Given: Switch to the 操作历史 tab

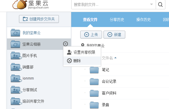Looking at the screenshot, I should pyautogui.click(x=143, y=20).
